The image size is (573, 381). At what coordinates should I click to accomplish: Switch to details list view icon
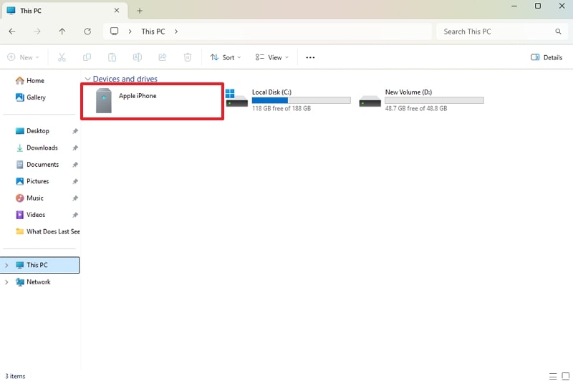tap(553, 376)
